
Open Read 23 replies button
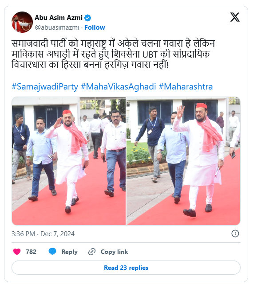pyautogui.click(x=126, y=268)
